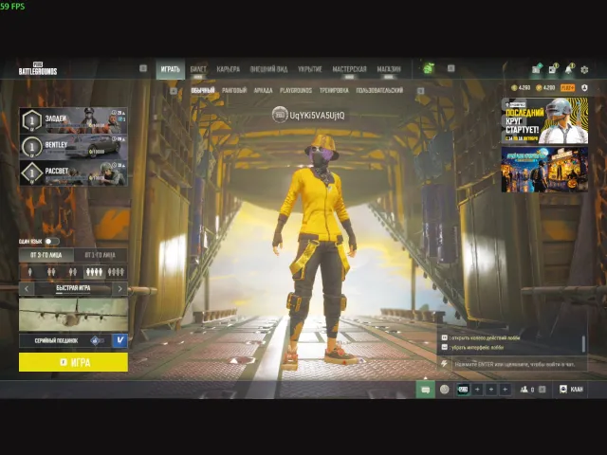
Task: Open the Магазин tab
Action: tap(389, 69)
